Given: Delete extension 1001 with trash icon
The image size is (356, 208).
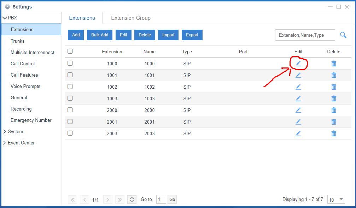Looking at the screenshot, I should 334,75.
